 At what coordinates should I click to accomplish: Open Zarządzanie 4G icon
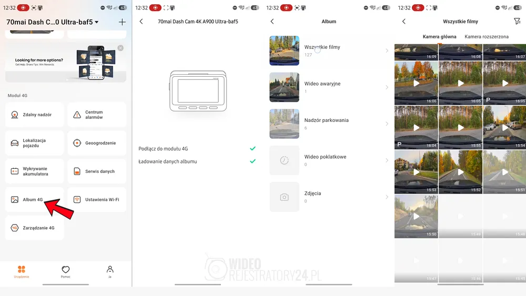pos(14,228)
